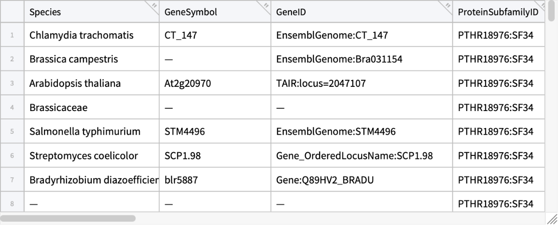Select row number 5

tap(12, 132)
